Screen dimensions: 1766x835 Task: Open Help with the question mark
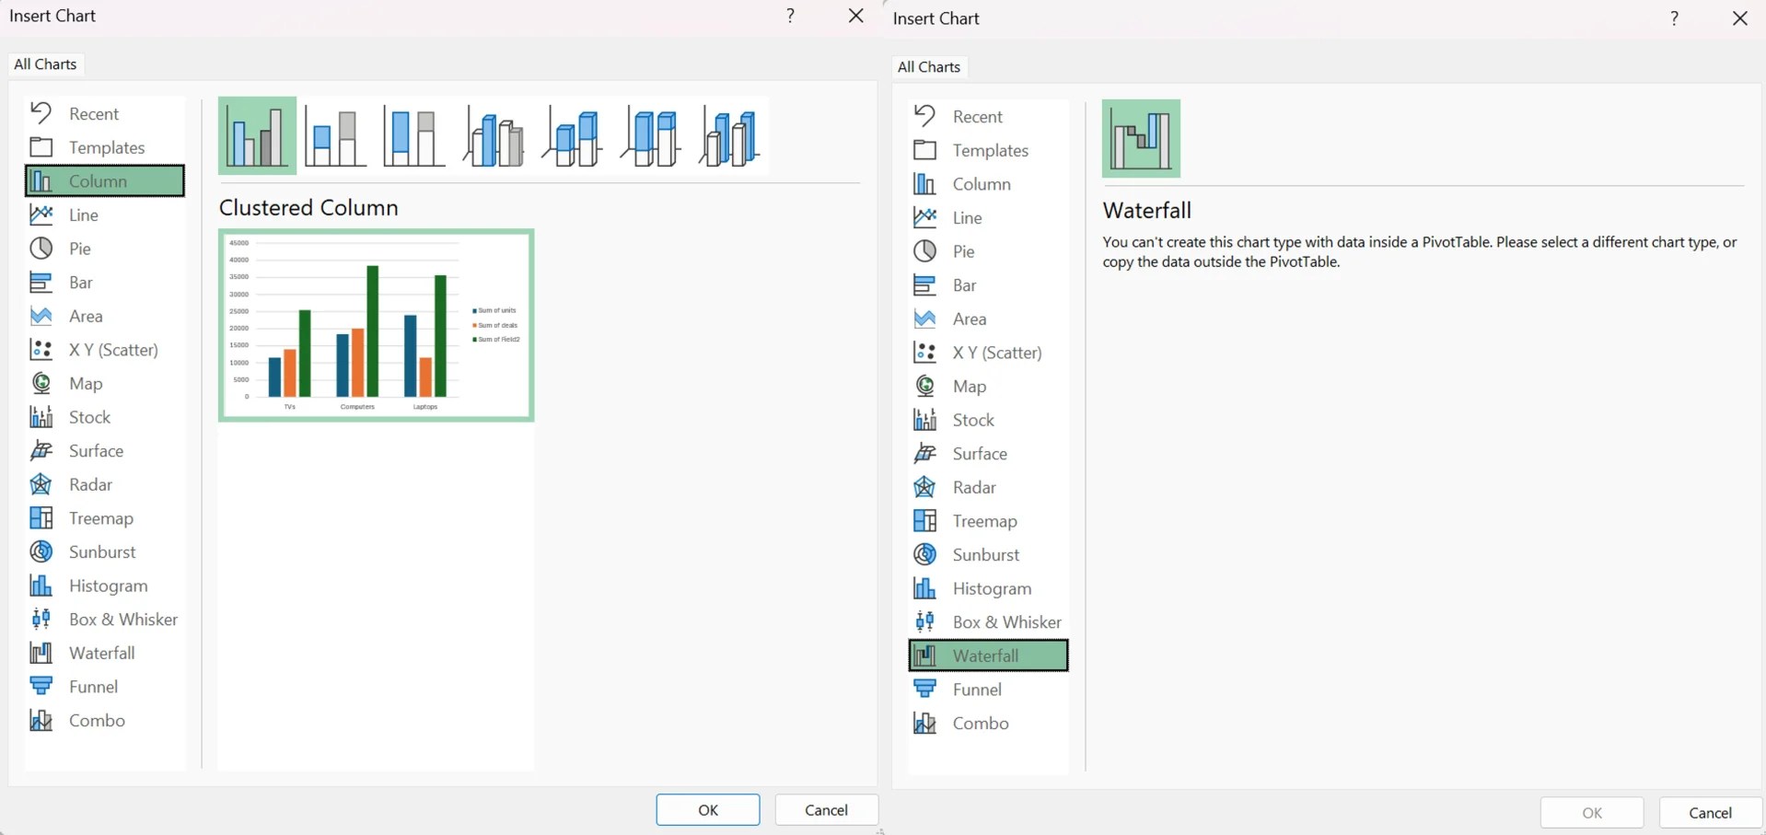coord(789,16)
